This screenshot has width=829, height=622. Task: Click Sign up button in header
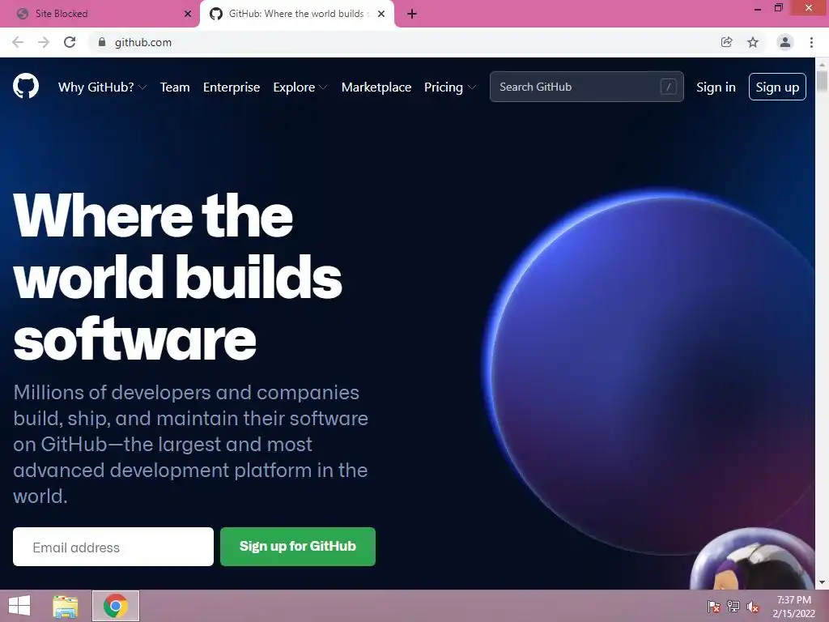coord(777,87)
